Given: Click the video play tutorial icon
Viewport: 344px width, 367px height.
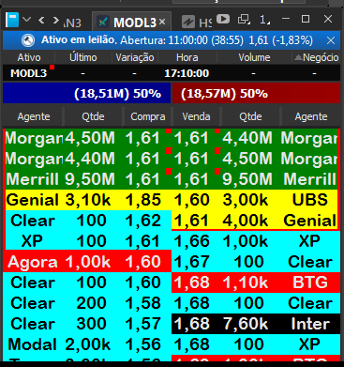Looking at the screenshot, I should pyautogui.click(x=223, y=20).
